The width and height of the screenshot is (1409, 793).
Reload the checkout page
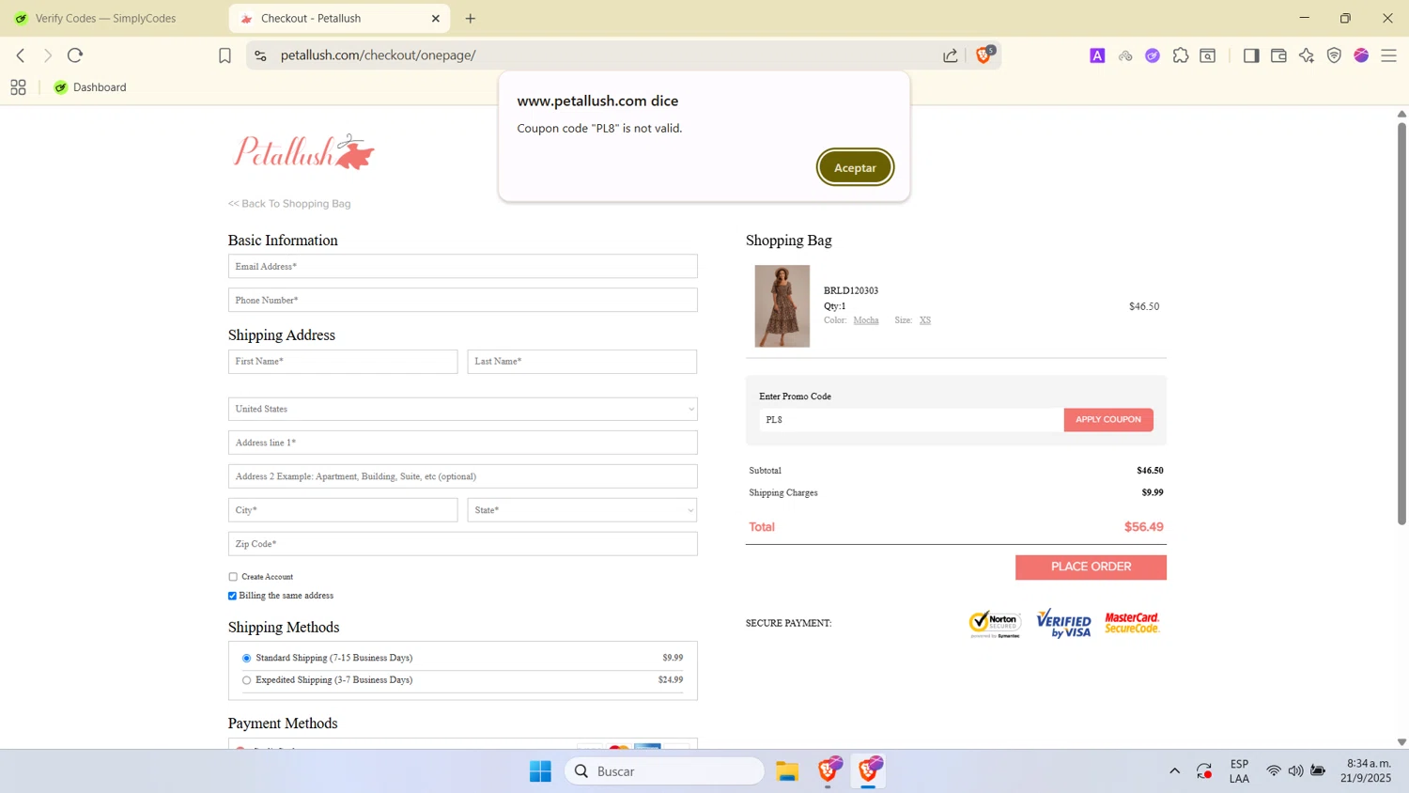(75, 55)
